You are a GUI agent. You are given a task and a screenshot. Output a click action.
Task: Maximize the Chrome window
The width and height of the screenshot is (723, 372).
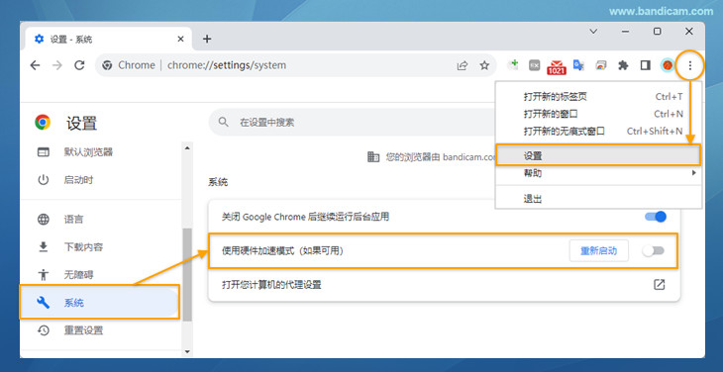pos(658,32)
